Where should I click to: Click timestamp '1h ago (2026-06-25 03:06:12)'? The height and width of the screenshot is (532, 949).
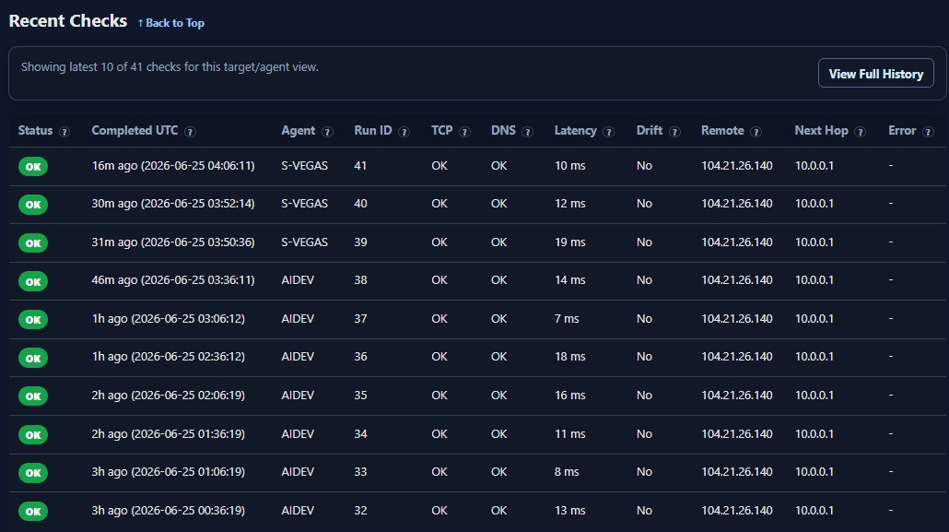pyautogui.click(x=169, y=319)
